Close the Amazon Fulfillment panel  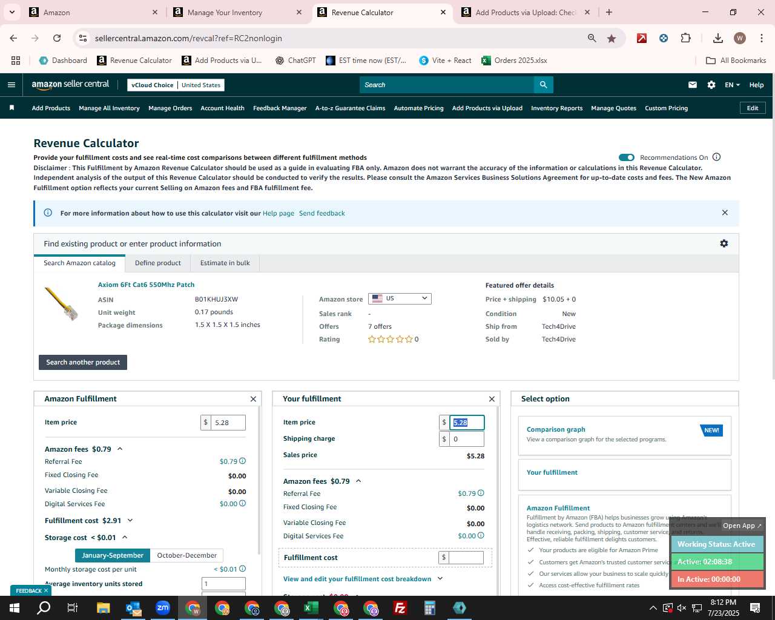tap(253, 399)
